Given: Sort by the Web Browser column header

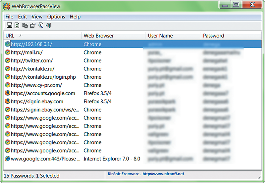Looking at the screenshot, I should [114, 36].
